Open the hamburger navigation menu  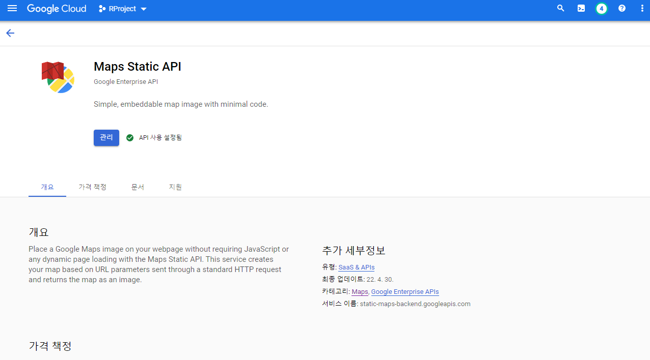click(x=12, y=9)
